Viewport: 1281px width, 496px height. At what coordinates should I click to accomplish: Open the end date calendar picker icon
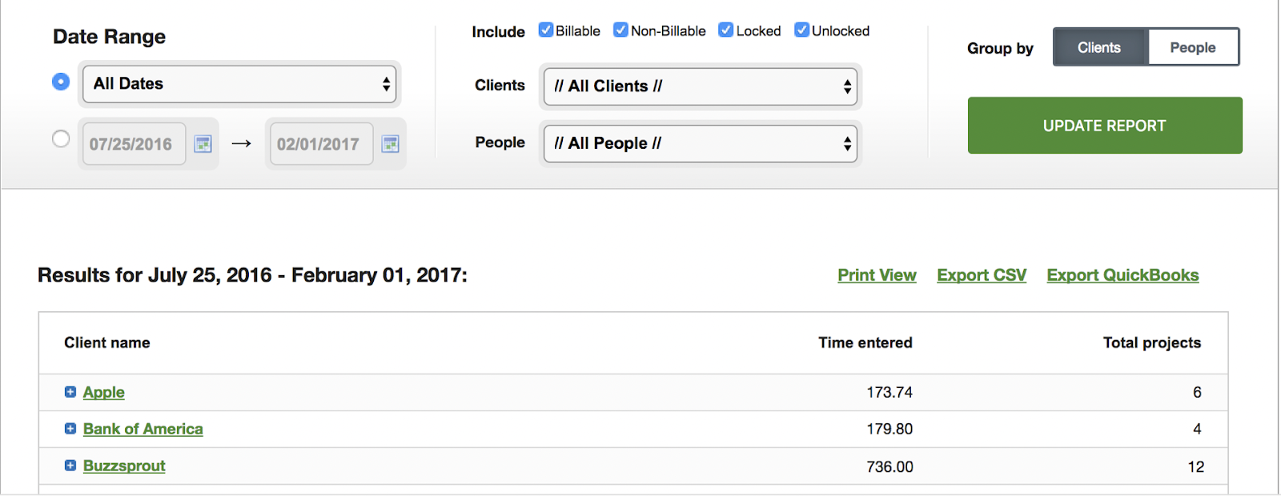click(391, 144)
